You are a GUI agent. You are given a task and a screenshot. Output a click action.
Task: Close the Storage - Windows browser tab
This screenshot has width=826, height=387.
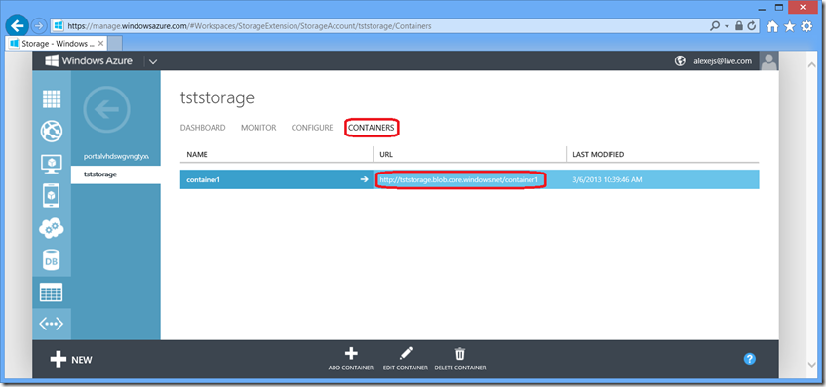pos(101,43)
